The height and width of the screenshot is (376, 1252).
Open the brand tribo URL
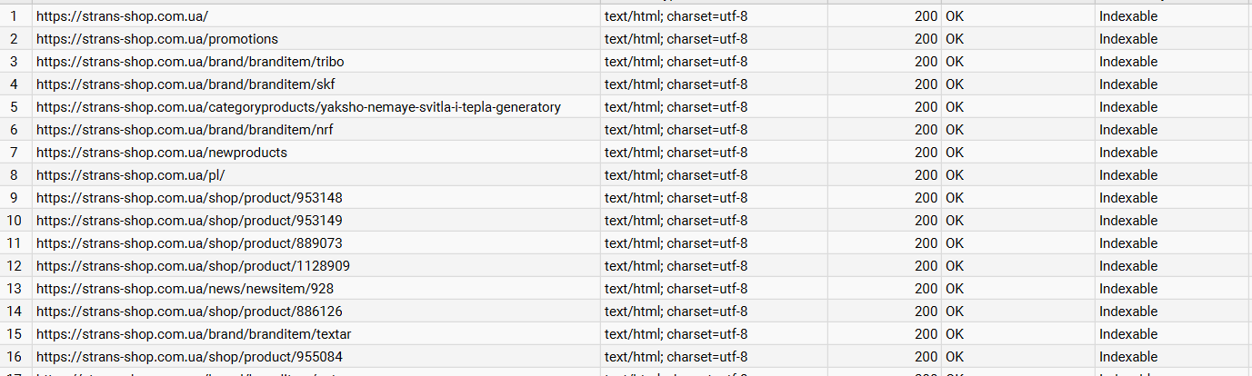190,62
